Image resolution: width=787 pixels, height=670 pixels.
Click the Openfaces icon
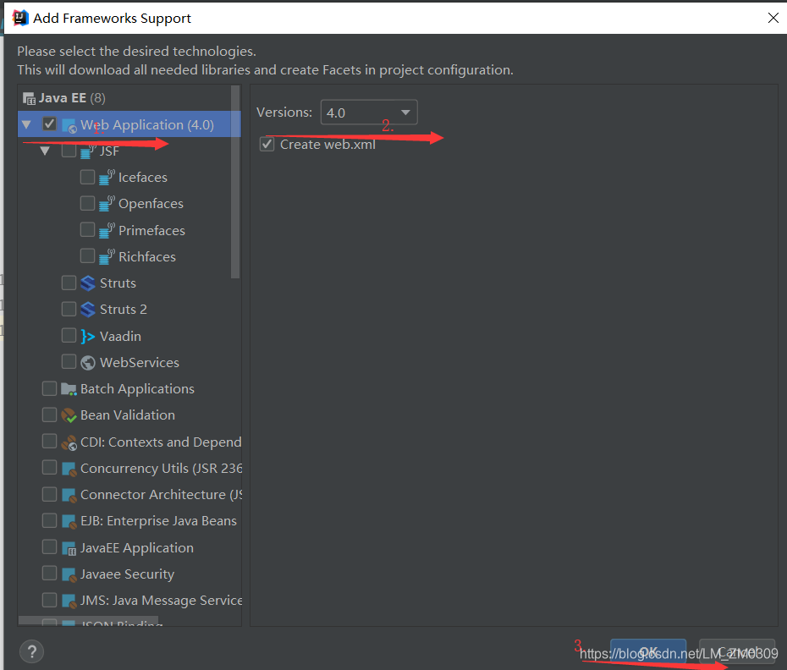click(107, 204)
